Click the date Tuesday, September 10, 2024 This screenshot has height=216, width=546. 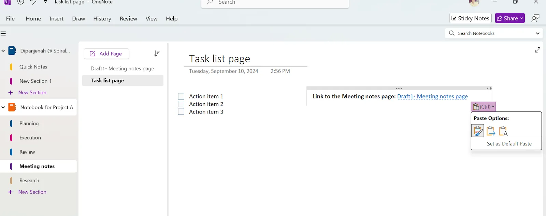click(224, 71)
